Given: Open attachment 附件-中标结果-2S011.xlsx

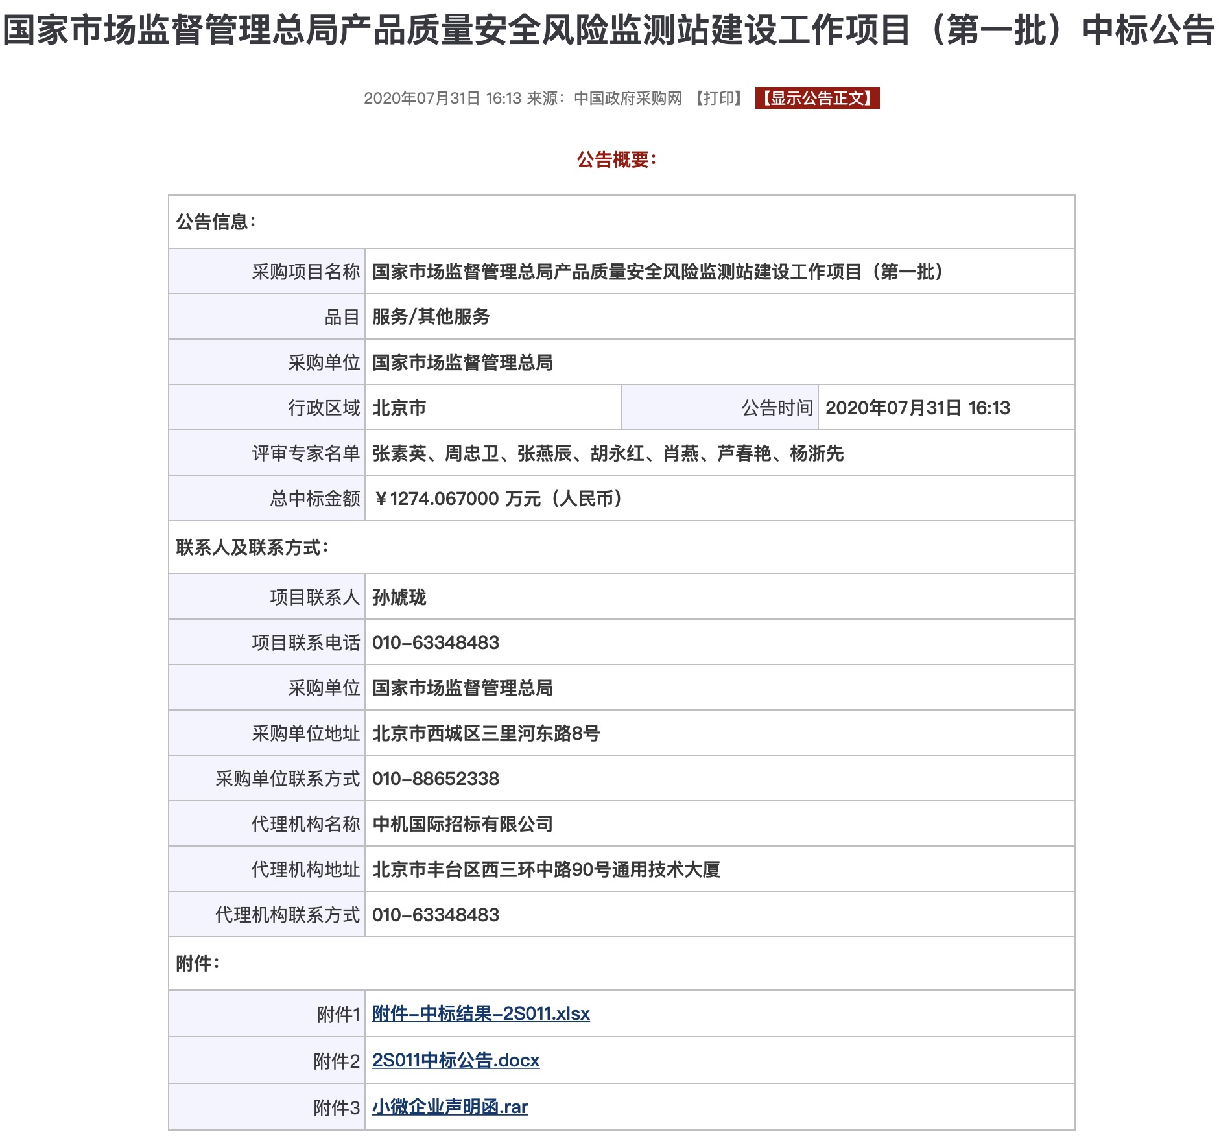Looking at the screenshot, I should [480, 1013].
